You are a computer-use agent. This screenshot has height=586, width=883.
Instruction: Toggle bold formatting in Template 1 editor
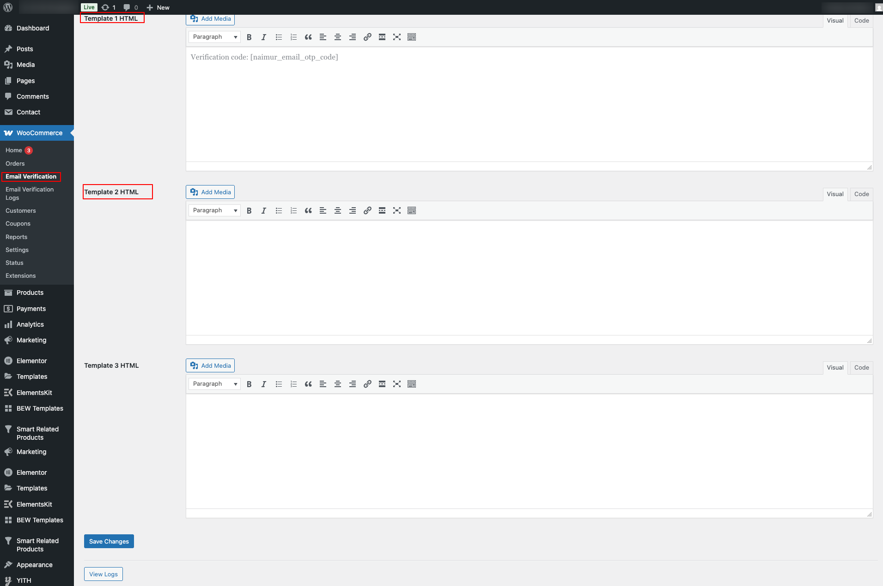pos(250,37)
